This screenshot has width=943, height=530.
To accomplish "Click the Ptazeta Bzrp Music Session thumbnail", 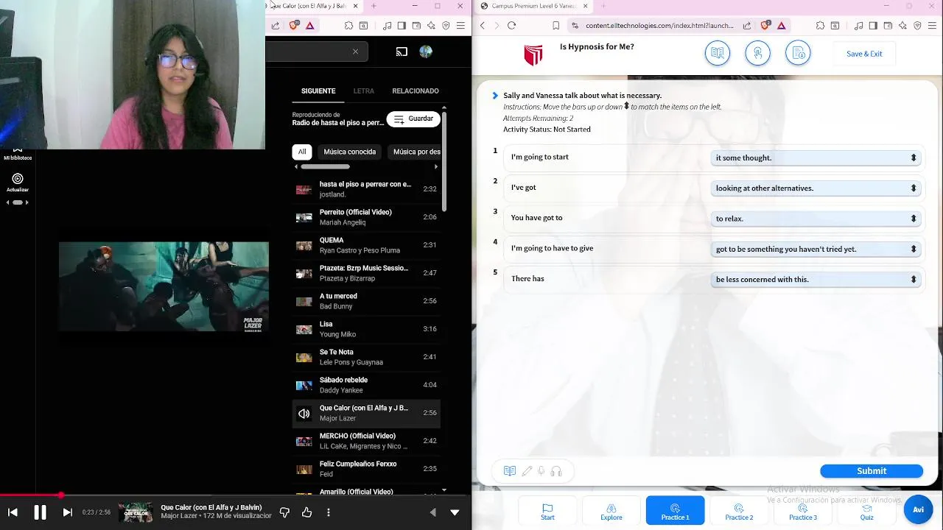I will [x=304, y=273].
